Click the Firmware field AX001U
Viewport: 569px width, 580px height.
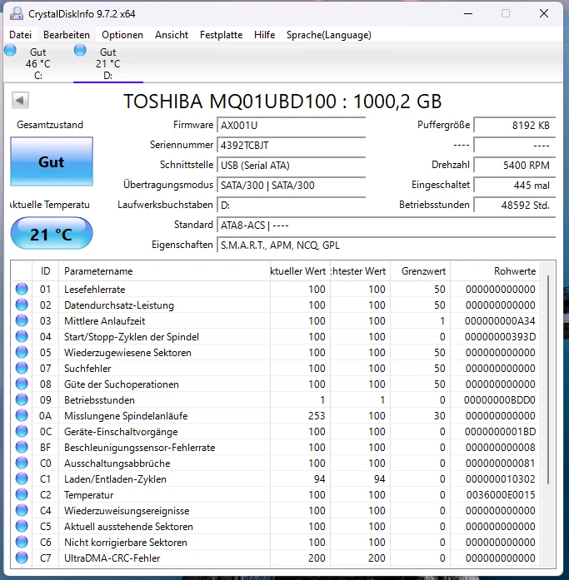[292, 126]
